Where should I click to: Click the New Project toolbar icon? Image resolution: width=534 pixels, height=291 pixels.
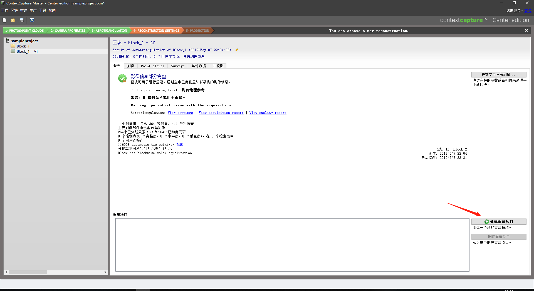click(4, 20)
